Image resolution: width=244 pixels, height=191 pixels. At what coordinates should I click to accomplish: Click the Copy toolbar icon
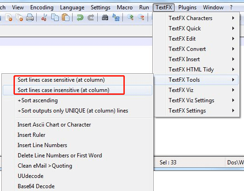pos(55,17)
